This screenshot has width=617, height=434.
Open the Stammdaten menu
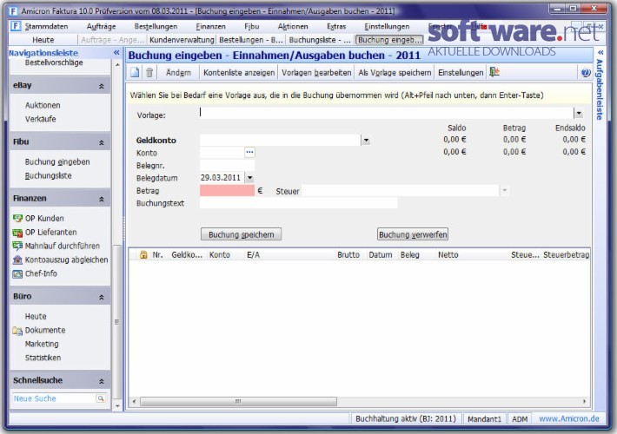click(x=46, y=26)
